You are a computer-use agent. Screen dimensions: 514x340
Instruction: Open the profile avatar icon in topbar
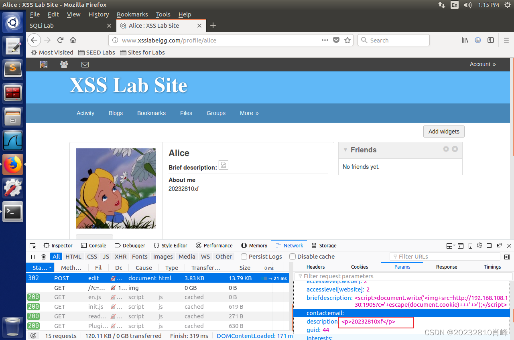coord(44,64)
